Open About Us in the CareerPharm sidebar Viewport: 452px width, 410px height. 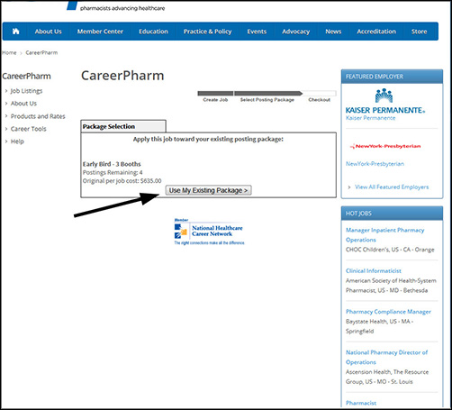[23, 104]
